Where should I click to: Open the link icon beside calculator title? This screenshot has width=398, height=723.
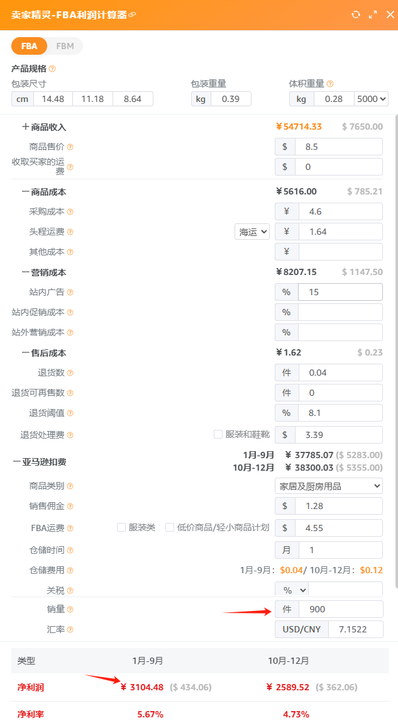tap(132, 14)
